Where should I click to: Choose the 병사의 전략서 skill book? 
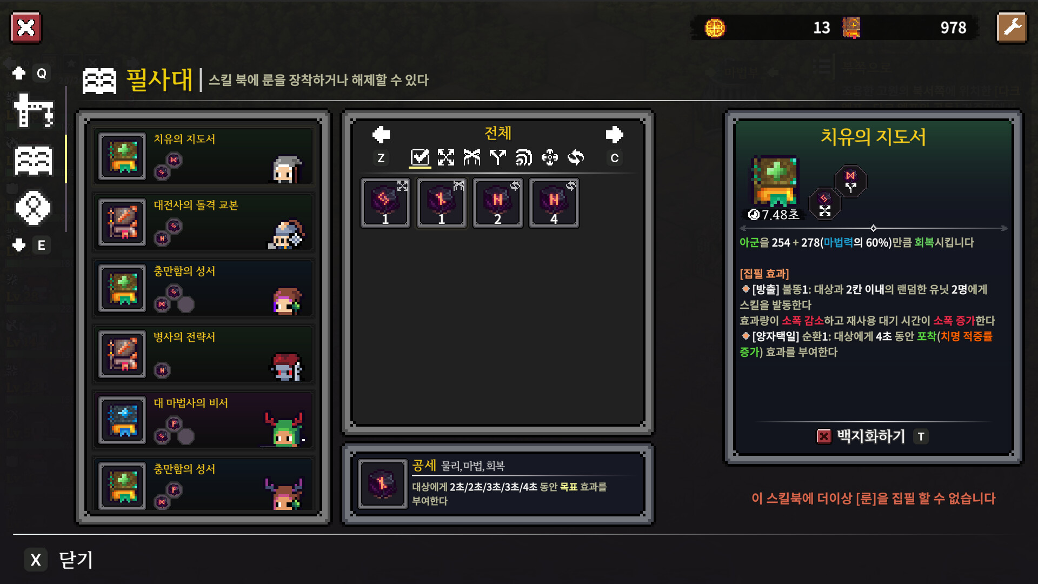coord(204,354)
